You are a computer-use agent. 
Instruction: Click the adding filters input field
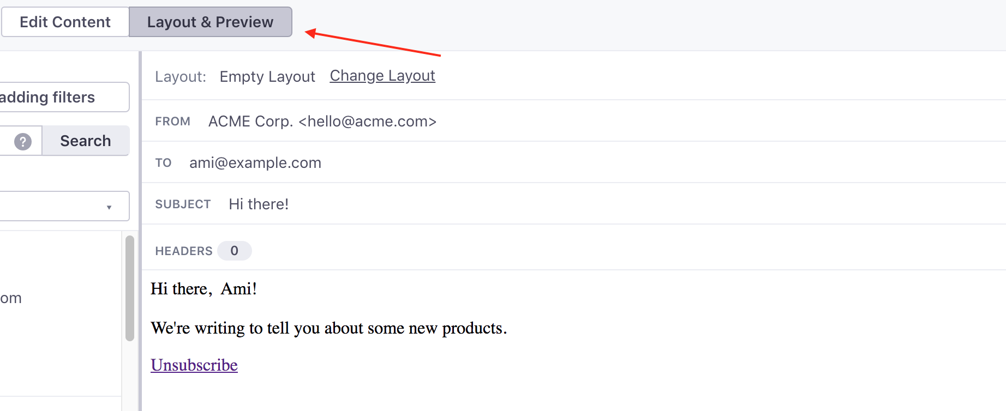click(x=64, y=97)
